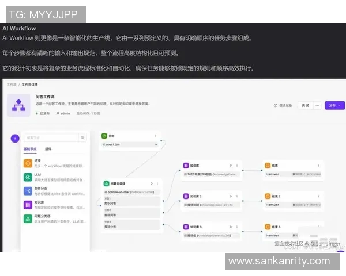
Task: Click the 调试 debug button
Action: (306, 105)
